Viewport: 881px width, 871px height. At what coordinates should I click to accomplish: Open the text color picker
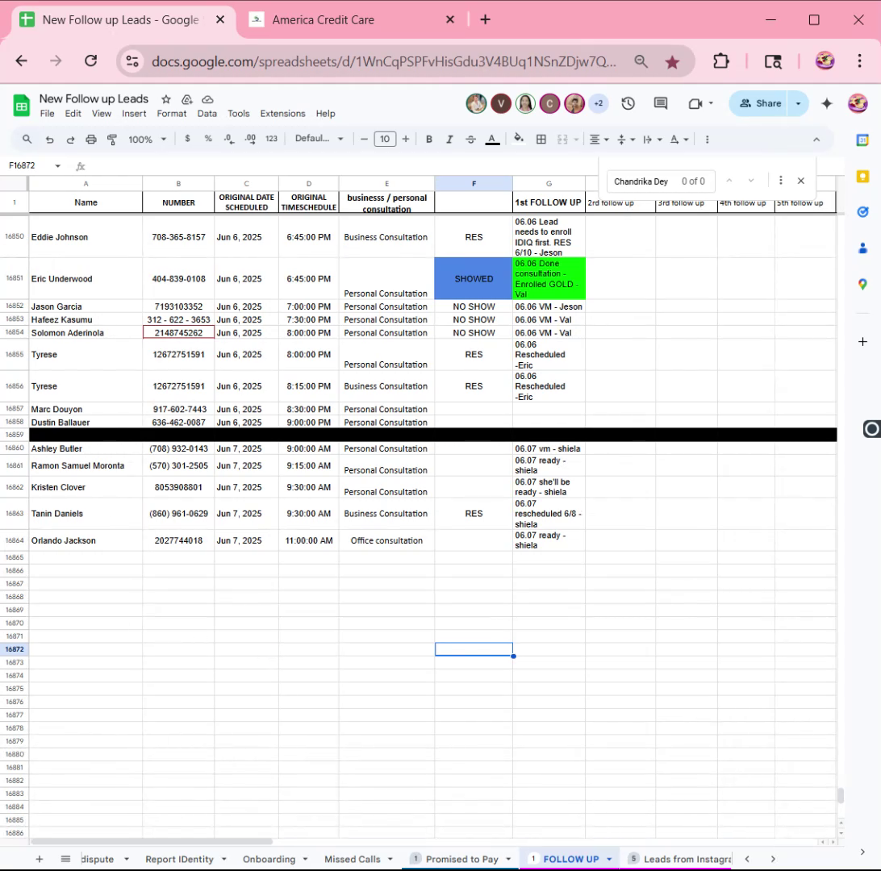(x=492, y=140)
